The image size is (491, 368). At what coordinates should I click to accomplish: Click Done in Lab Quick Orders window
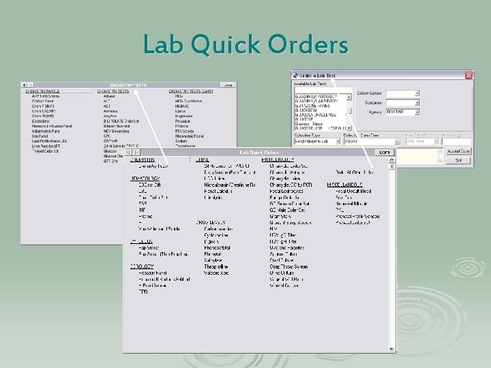(385, 153)
